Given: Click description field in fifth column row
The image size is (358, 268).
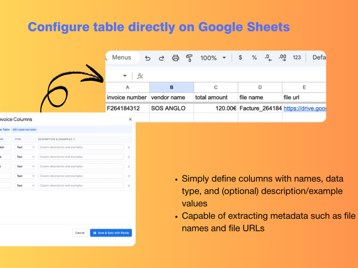Looking at the screenshot, I should (x=81, y=185).
